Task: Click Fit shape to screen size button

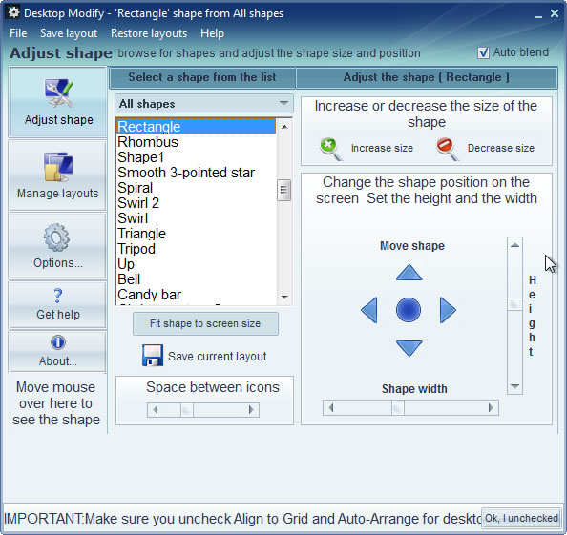Action: [205, 323]
